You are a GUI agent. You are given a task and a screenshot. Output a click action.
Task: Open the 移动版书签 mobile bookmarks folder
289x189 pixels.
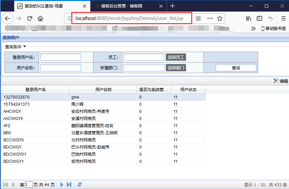[x=274, y=29]
